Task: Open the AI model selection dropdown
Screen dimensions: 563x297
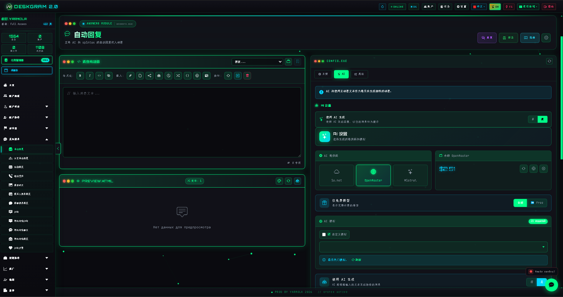Action: tap(433, 247)
